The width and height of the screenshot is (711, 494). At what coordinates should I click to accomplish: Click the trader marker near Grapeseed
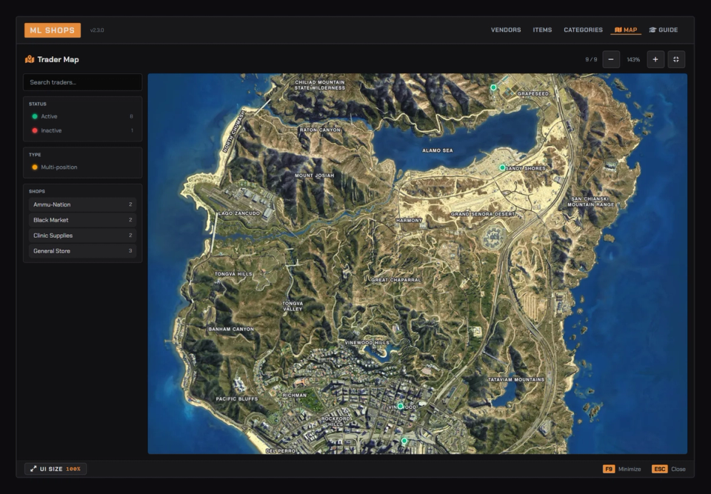coord(493,87)
